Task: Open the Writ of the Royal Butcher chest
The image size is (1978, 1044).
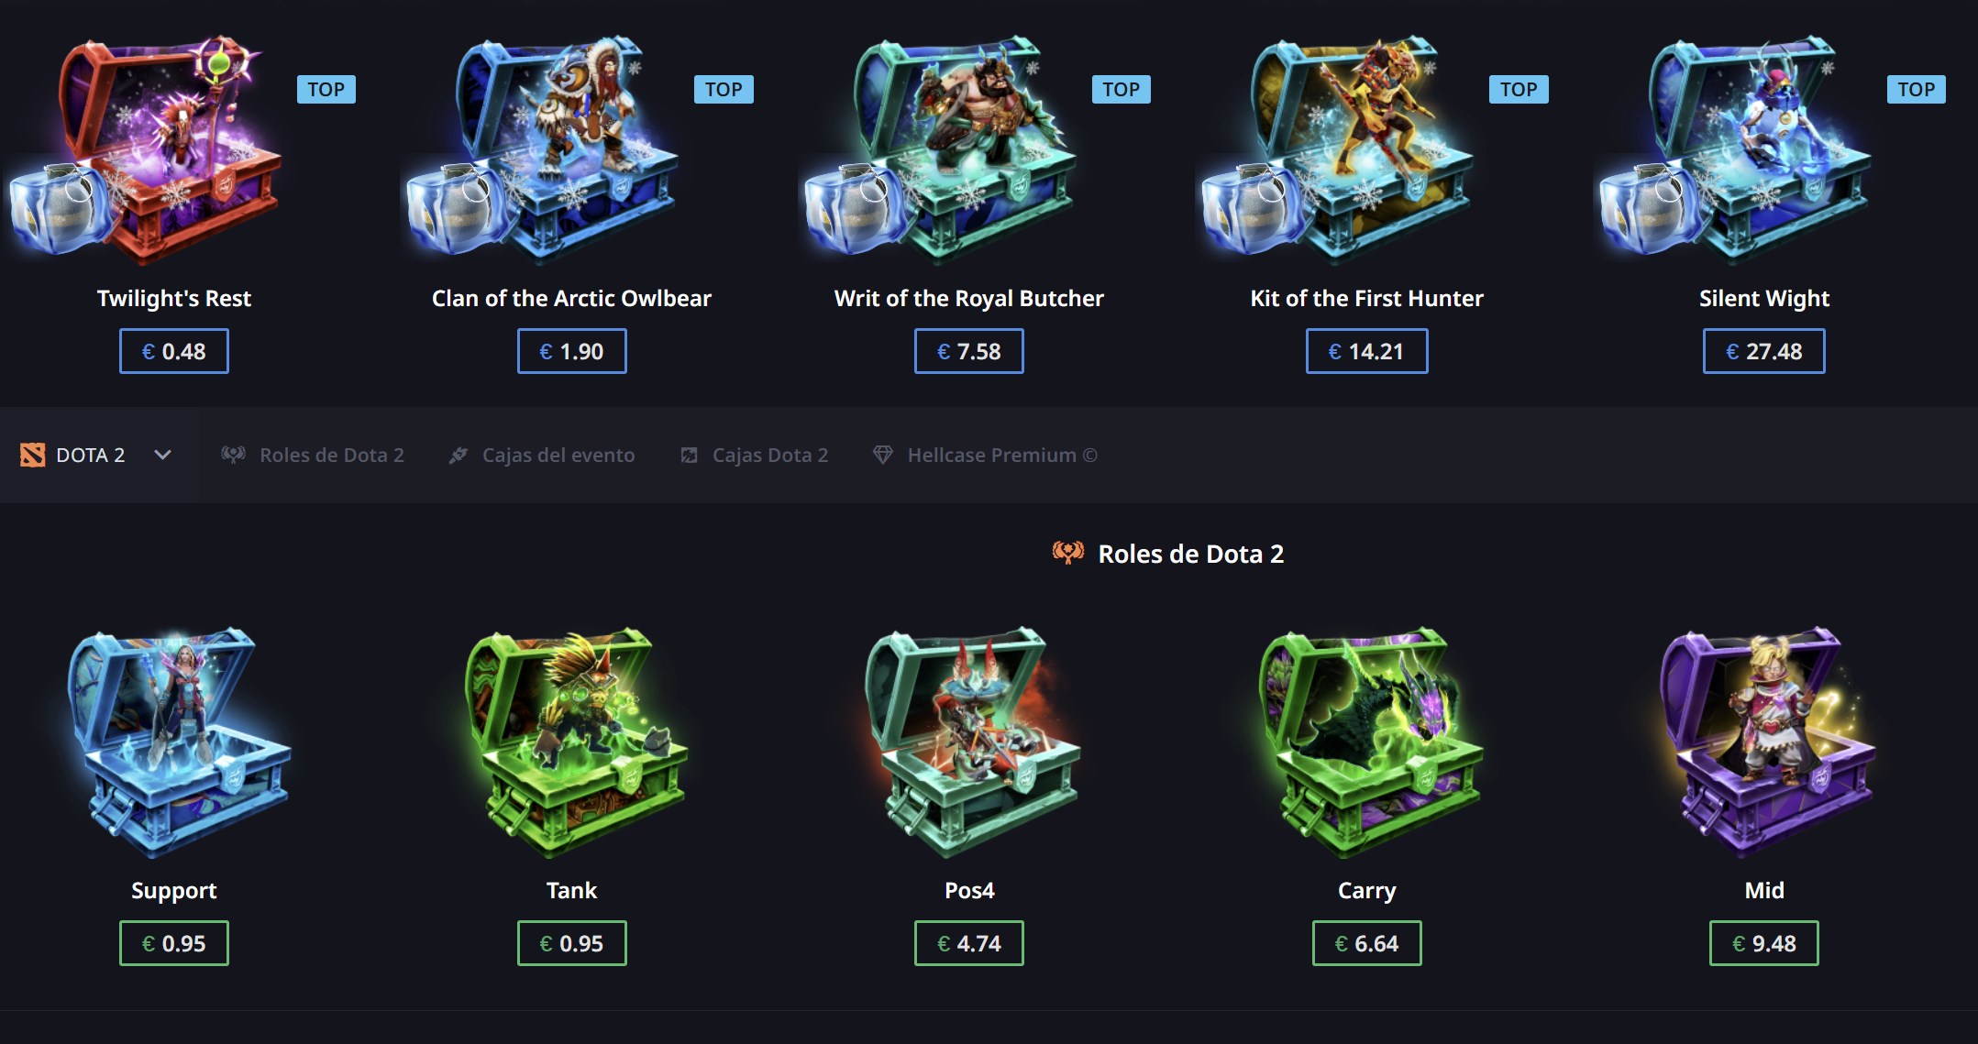Action: point(941,148)
